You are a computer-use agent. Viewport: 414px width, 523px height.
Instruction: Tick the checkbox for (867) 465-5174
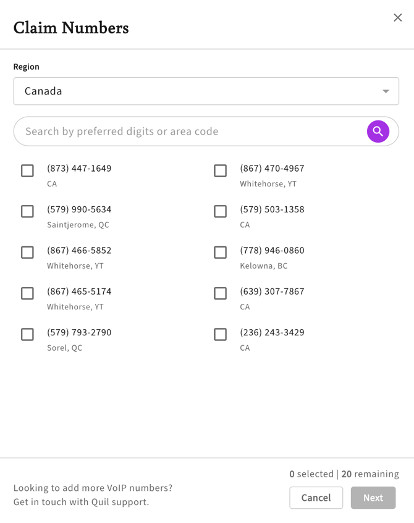27,293
